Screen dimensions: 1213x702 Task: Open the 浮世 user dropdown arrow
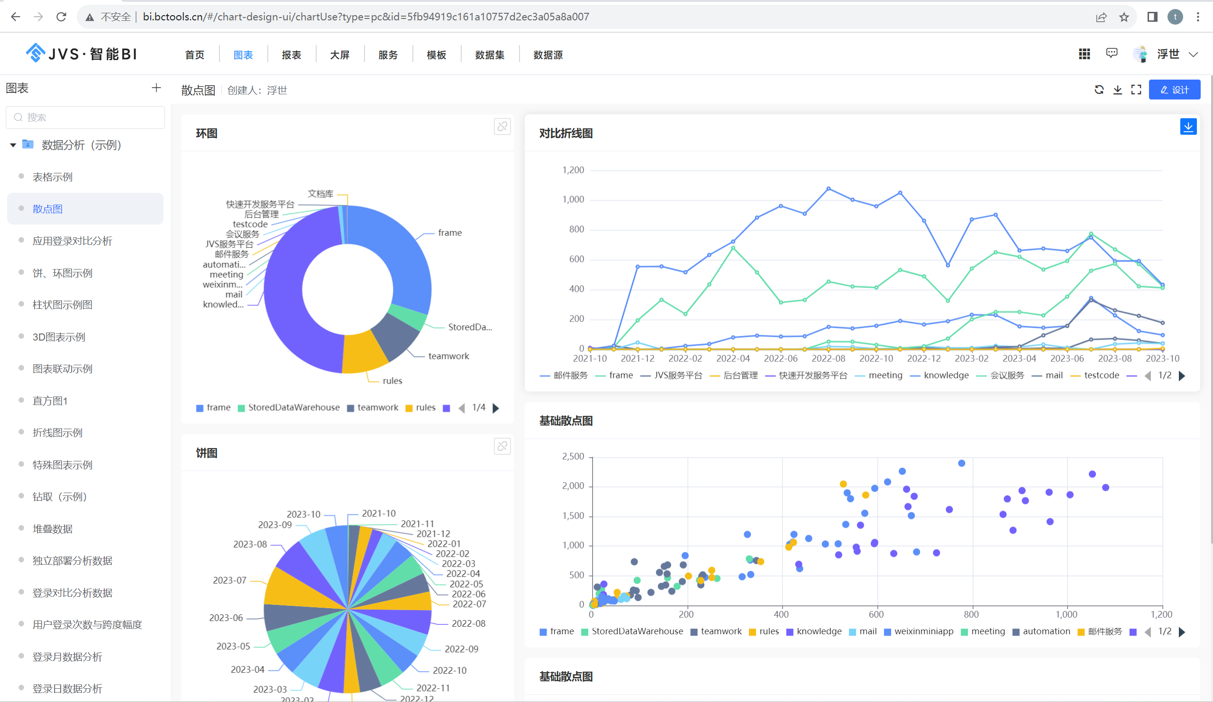coord(1193,55)
